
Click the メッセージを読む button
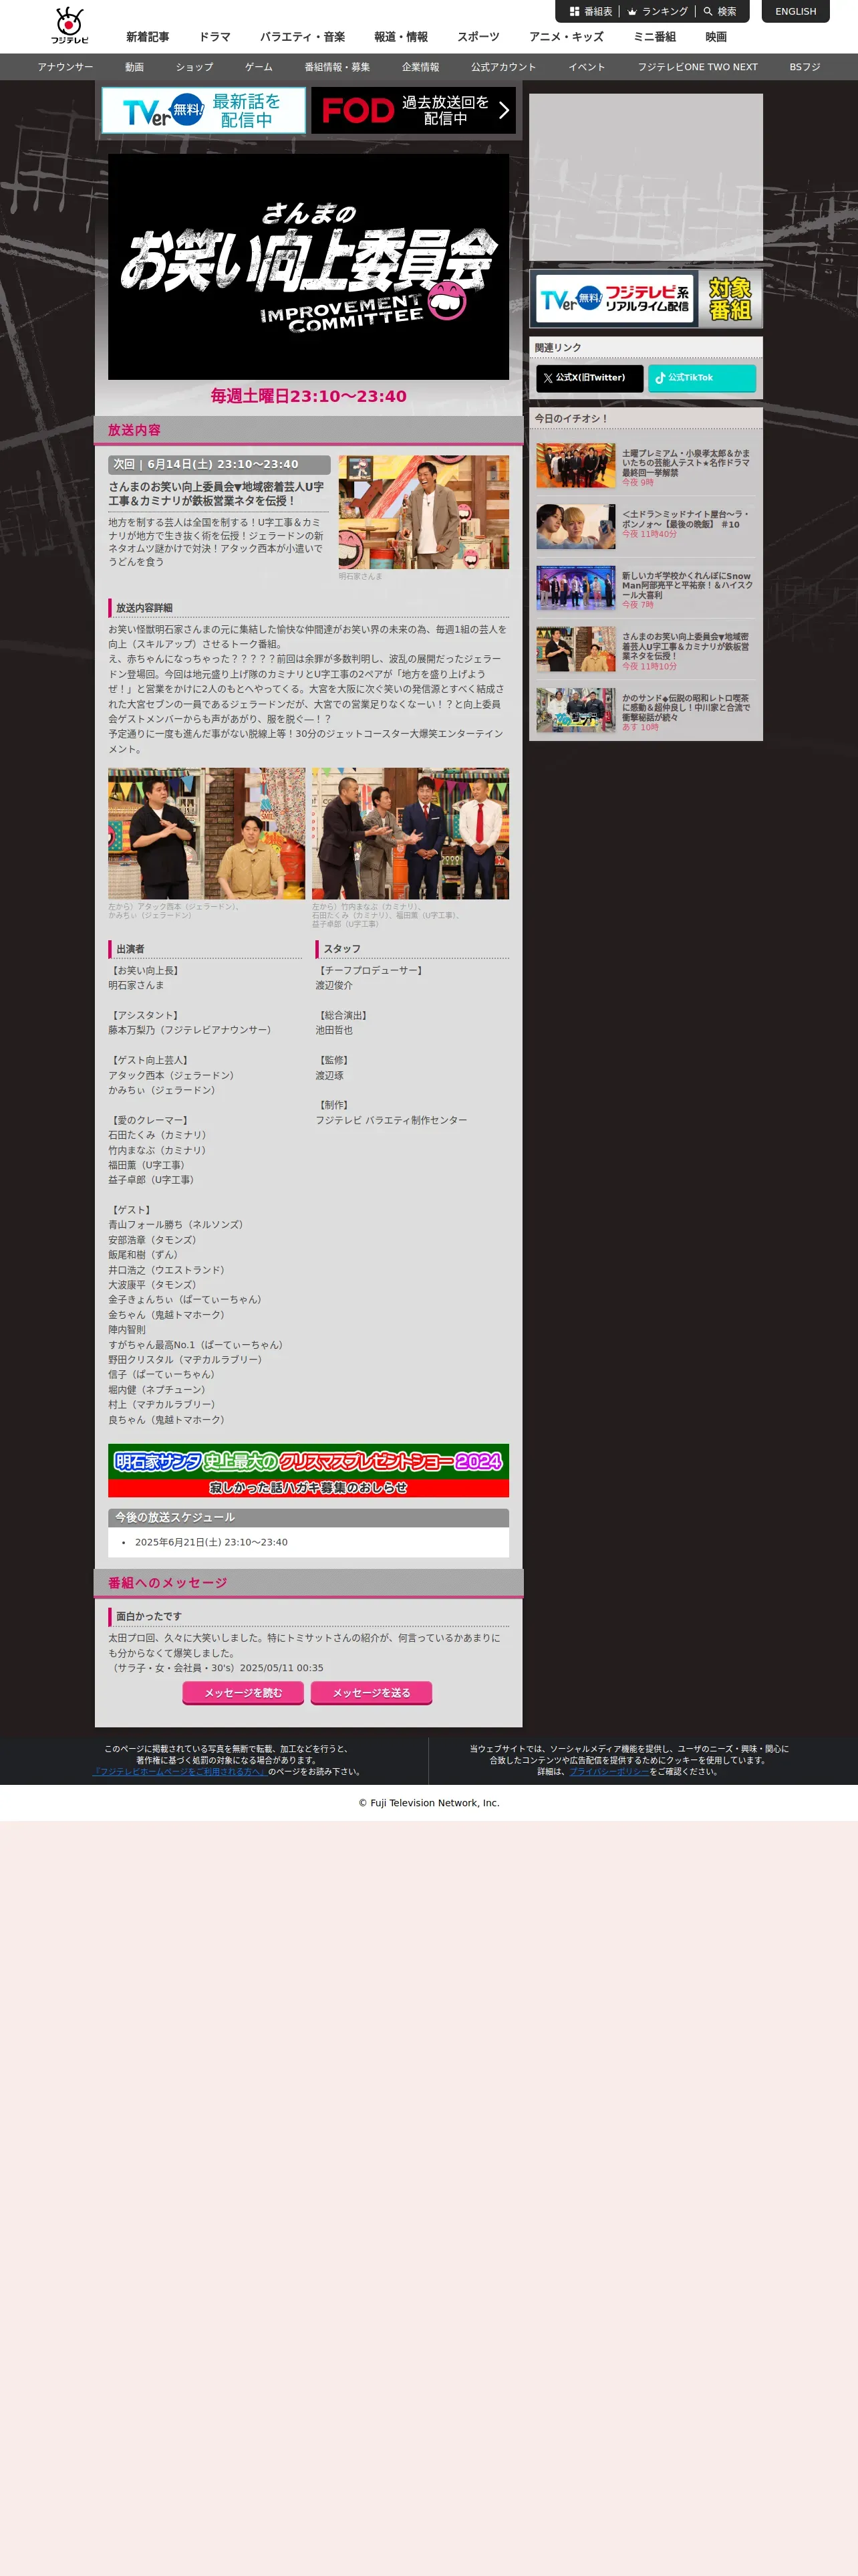tap(244, 1692)
